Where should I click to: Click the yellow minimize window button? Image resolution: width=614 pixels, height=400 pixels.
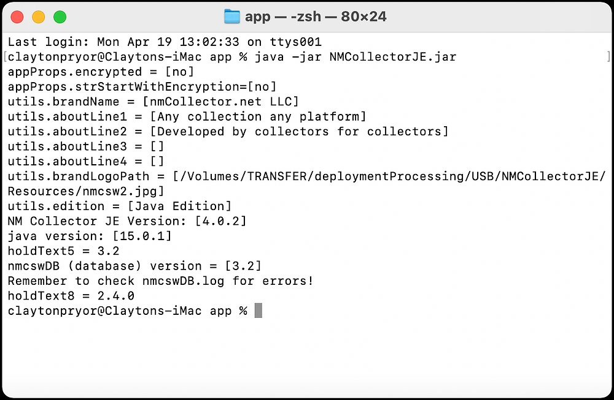38,17
